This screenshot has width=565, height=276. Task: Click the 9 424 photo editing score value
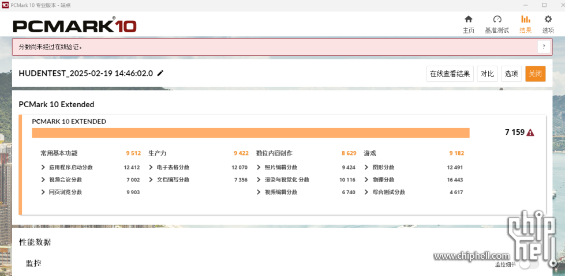(349, 167)
